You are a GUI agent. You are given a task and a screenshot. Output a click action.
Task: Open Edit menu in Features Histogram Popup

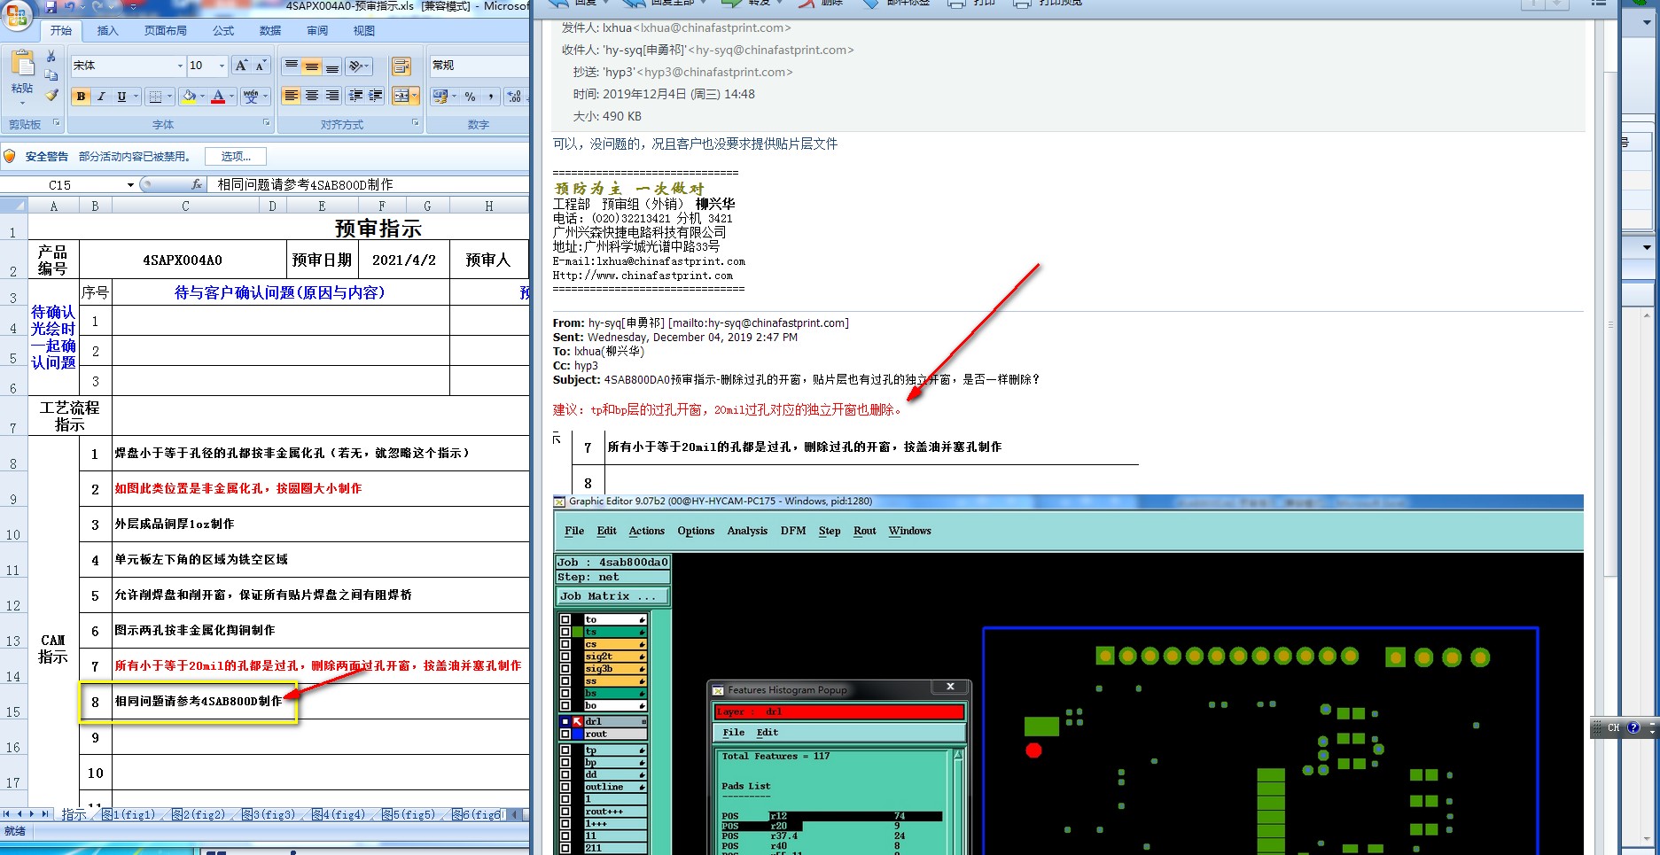[x=768, y=733]
